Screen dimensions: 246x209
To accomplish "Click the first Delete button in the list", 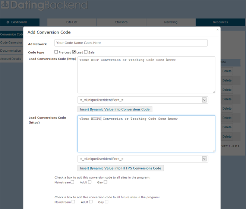I will (x=227, y=71).
